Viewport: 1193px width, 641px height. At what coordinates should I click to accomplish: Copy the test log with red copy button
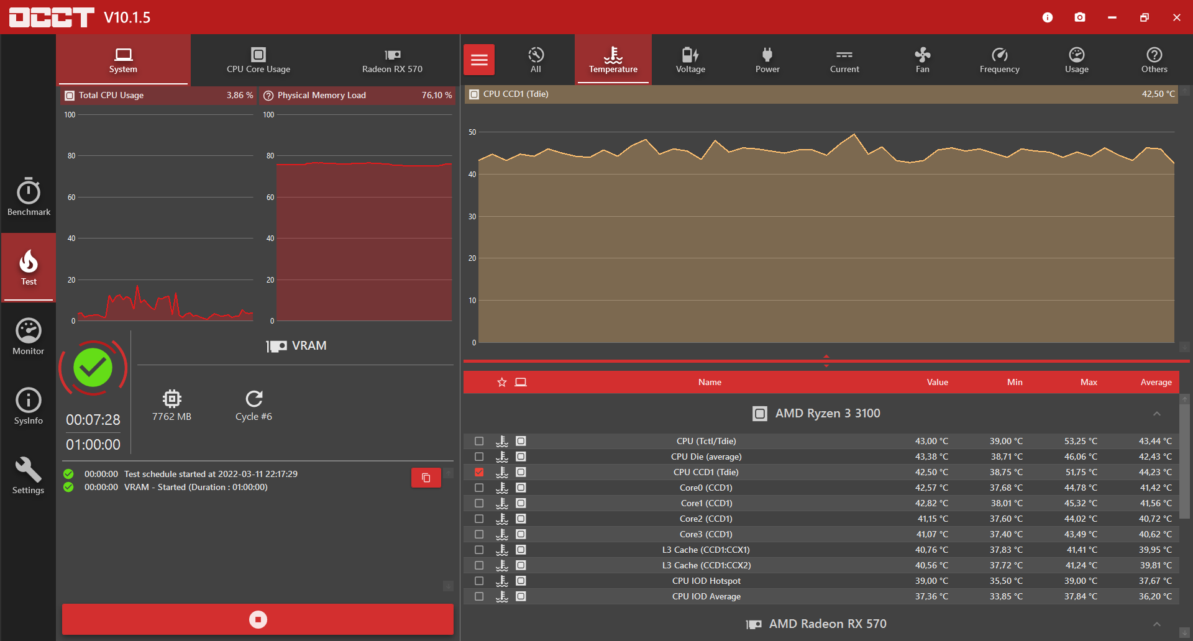coord(426,478)
